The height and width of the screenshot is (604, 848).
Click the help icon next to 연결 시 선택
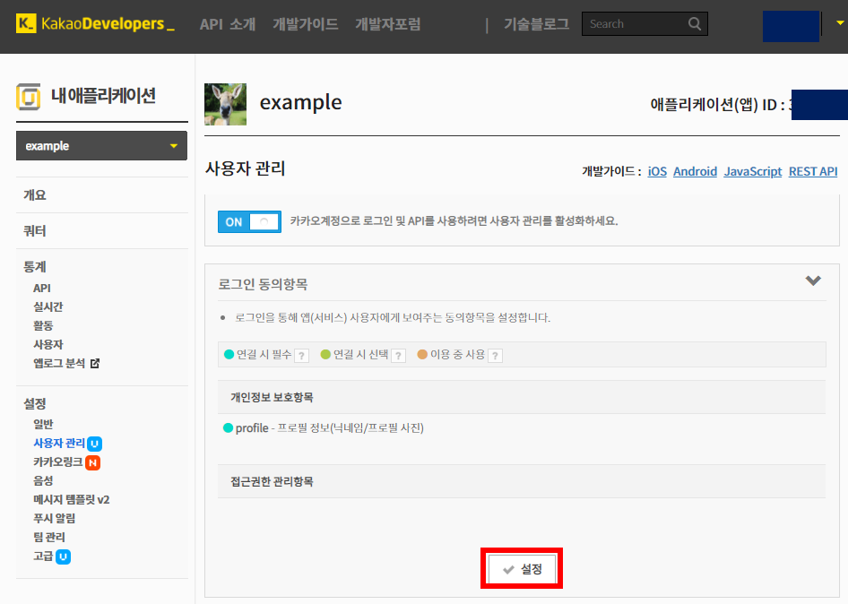click(399, 355)
